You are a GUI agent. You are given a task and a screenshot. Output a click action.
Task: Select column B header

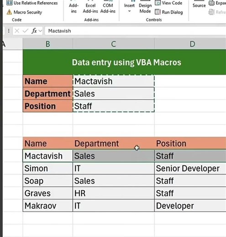48,44
